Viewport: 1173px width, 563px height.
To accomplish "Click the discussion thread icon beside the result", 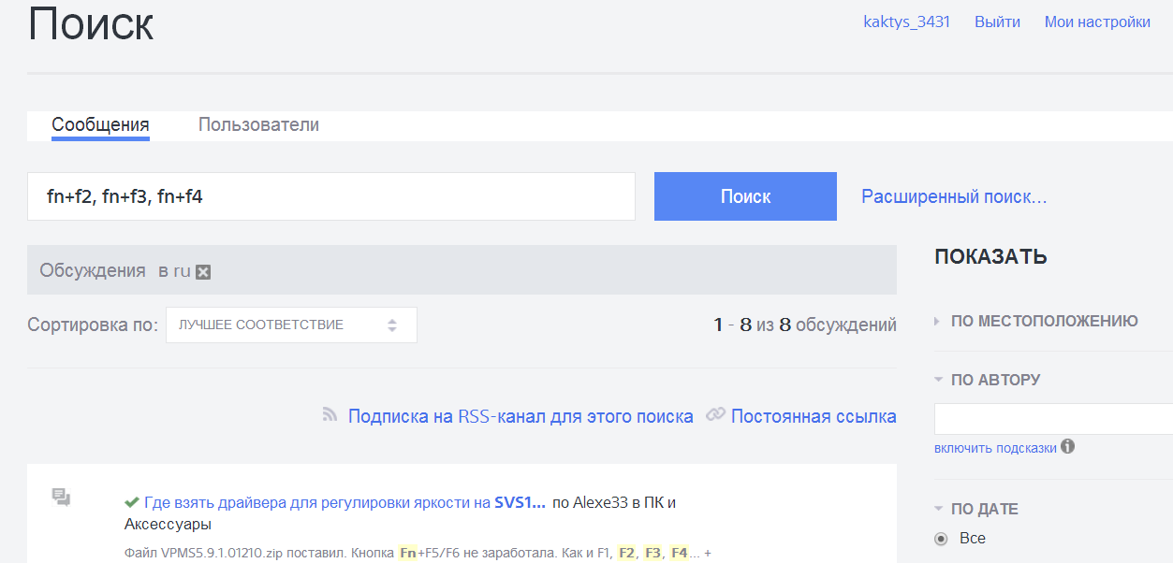I will tap(63, 497).
